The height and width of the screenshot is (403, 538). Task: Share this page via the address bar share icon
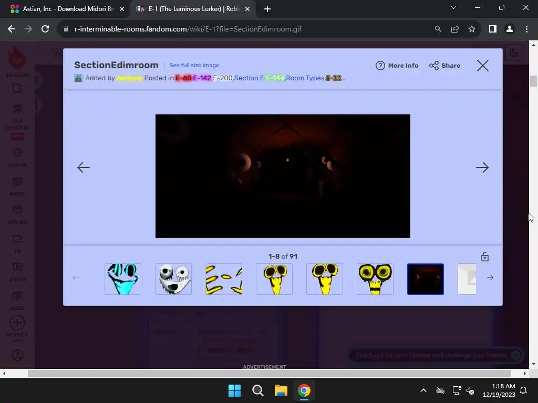455,29
